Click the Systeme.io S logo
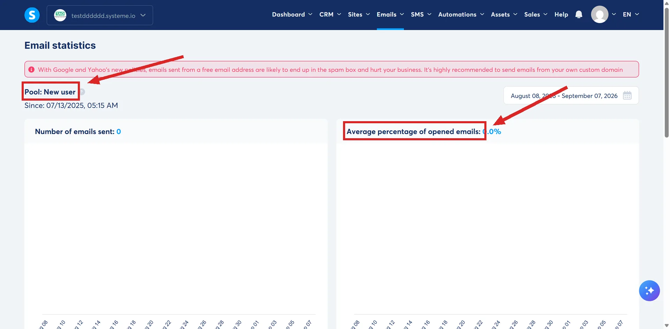 (32, 15)
